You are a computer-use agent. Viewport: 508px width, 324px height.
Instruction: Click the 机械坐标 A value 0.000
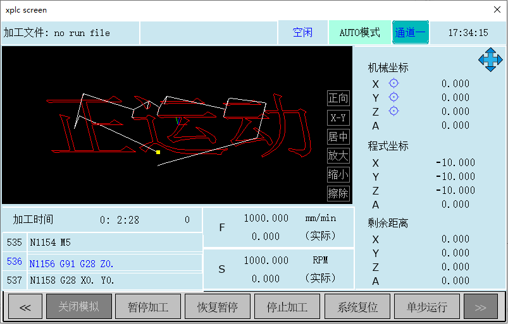coord(455,125)
